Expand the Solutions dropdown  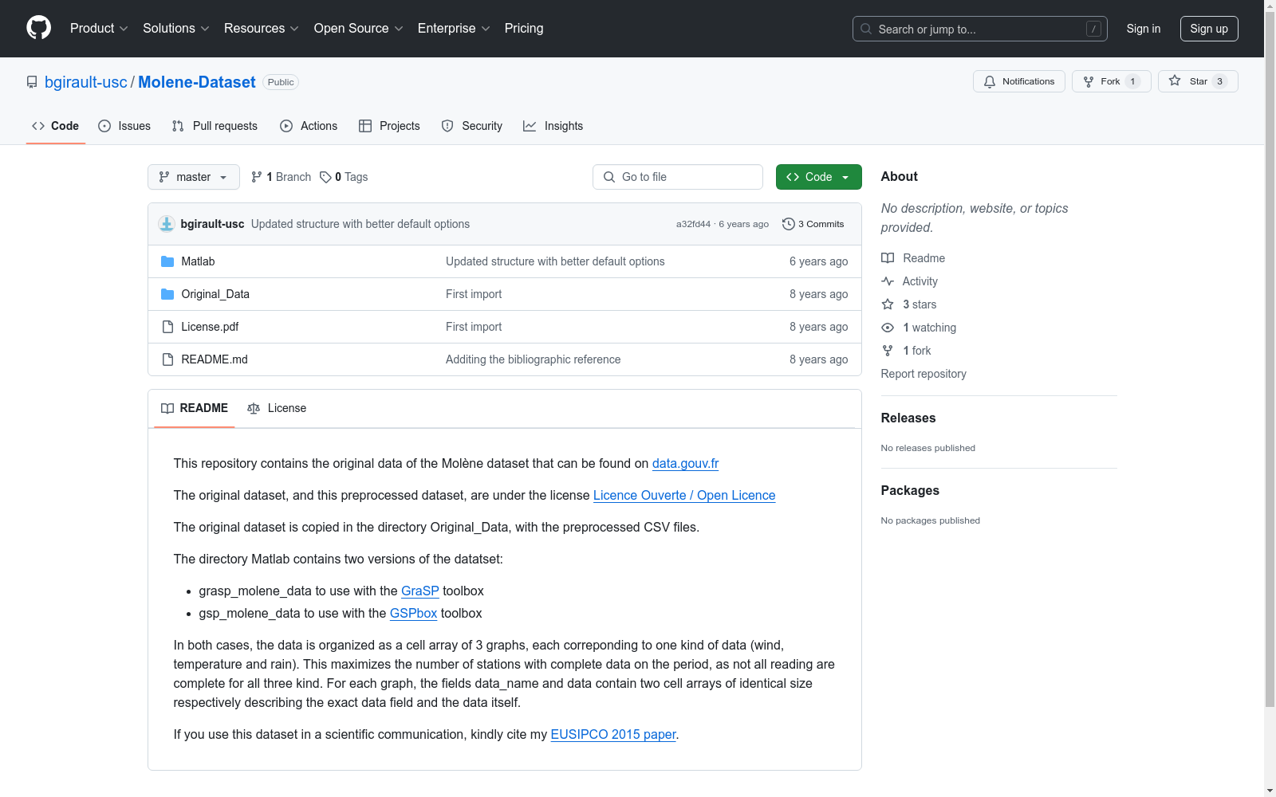click(176, 29)
